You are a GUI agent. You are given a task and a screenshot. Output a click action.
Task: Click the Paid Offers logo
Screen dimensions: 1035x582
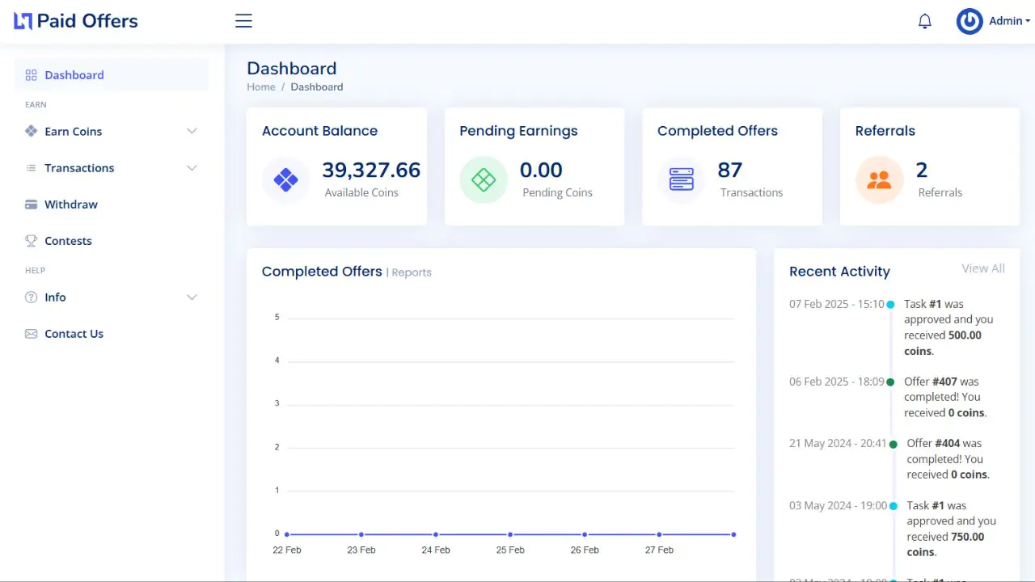pyautogui.click(x=76, y=21)
